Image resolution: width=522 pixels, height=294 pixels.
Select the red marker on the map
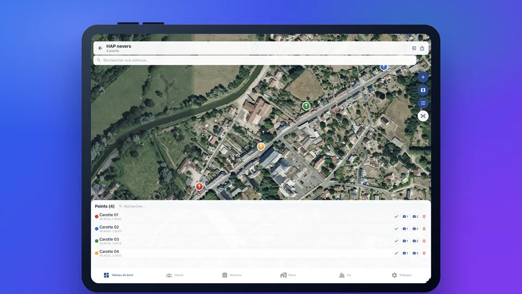click(x=199, y=186)
